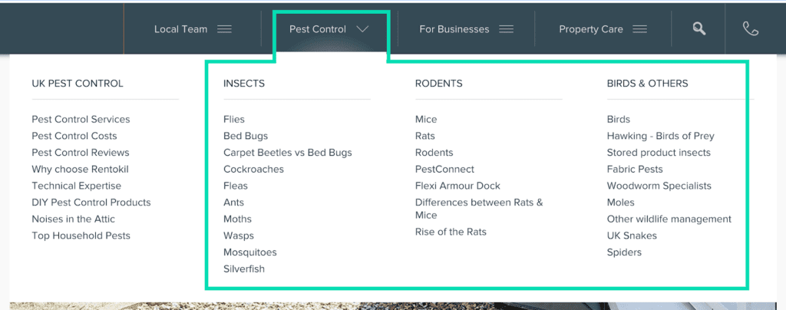The image size is (786, 310).
Task: Select Silverfish link
Action: pyautogui.click(x=244, y=269)
